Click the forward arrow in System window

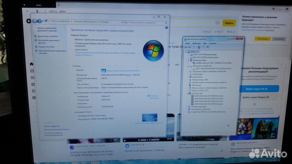click(x=39, y=21)
